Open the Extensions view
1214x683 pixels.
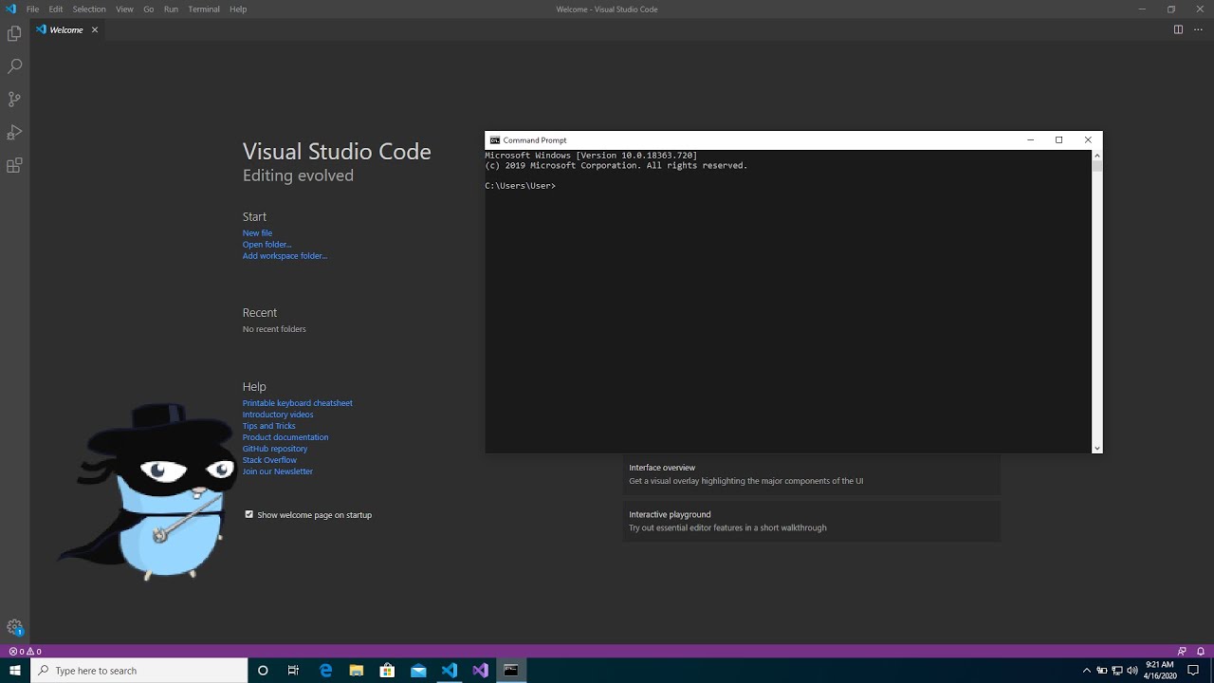click(14, 165)
